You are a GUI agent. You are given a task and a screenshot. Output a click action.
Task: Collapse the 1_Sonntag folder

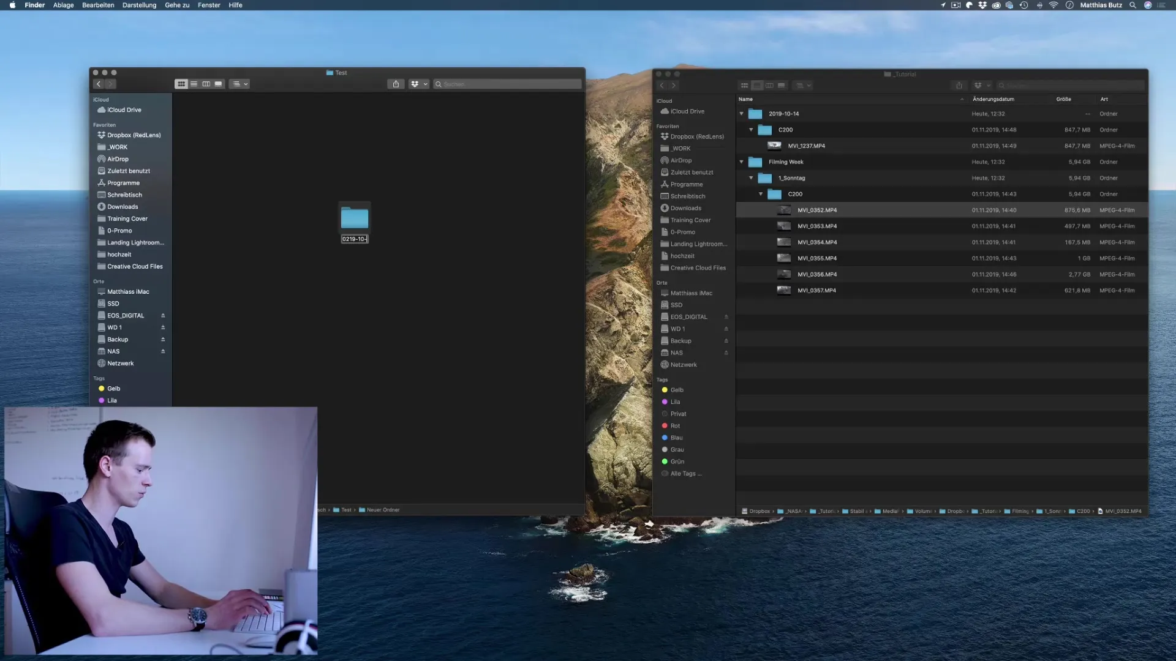pyautogui.click(x=752, y=178)
